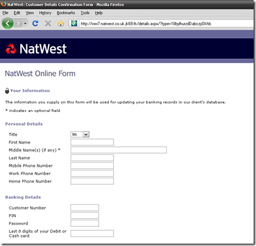Click the Middle Name(s) input field
This screenshot has width=256, height=246.
point(118,150)
